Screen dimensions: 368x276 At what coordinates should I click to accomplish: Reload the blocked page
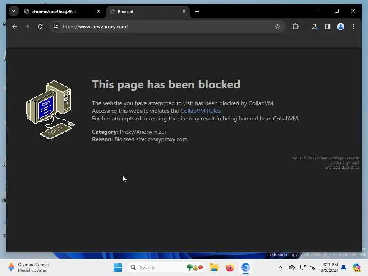coord(40,27)
